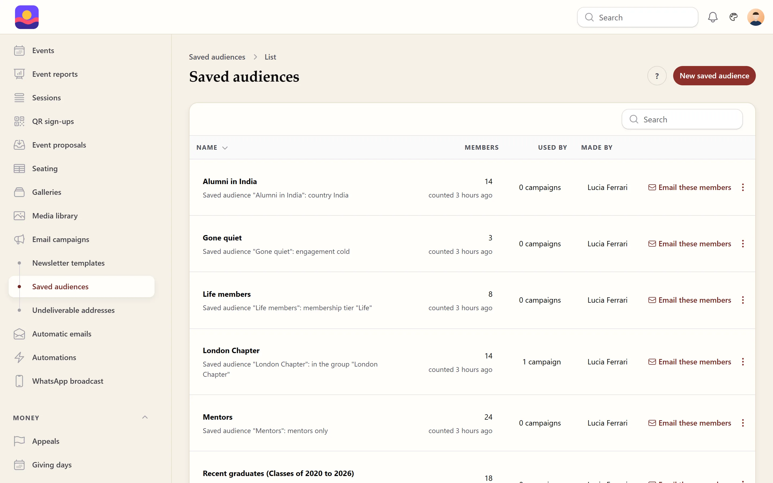Click the QR sign-ups icon

point(19,121)
